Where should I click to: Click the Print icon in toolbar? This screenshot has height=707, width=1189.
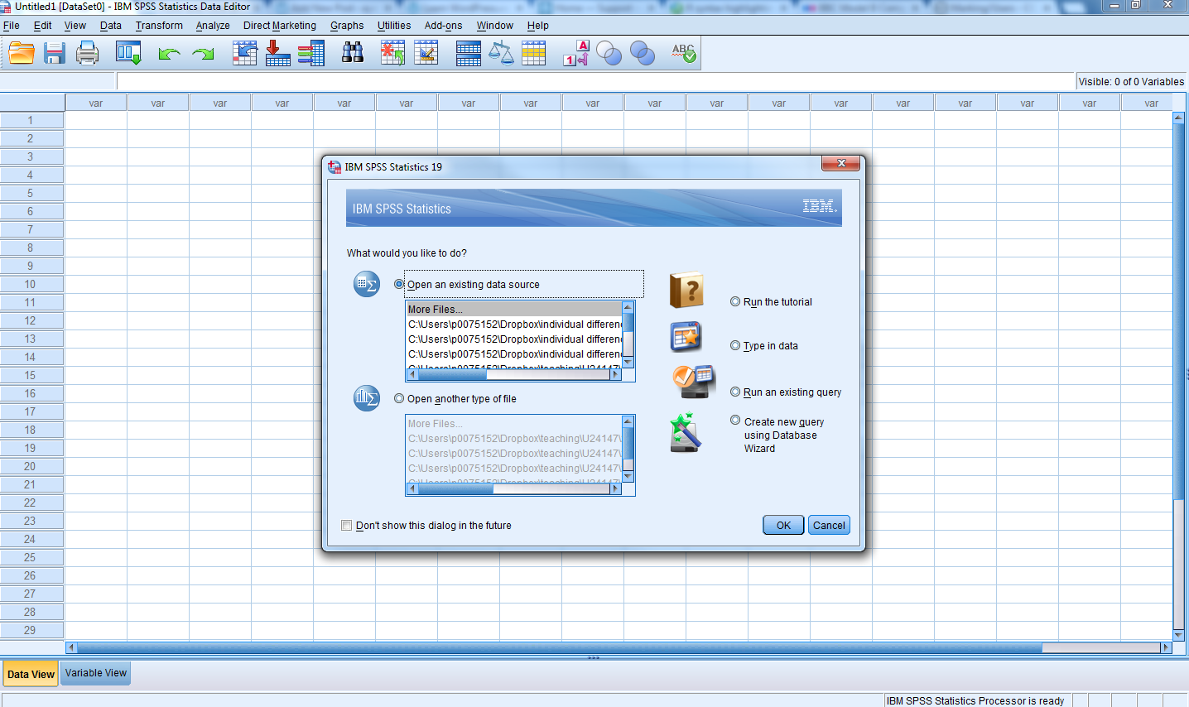click(x=87, y=54)
